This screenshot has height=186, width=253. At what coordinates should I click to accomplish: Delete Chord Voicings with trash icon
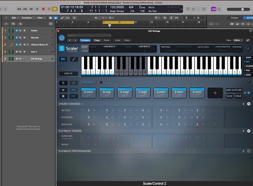coord(243,104)
